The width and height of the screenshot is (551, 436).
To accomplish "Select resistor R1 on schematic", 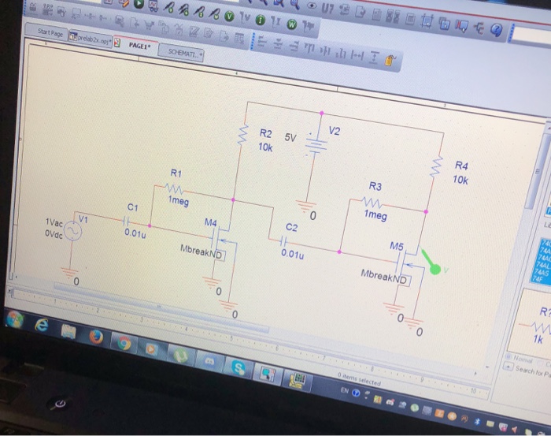I will click(x=174, y=188).
